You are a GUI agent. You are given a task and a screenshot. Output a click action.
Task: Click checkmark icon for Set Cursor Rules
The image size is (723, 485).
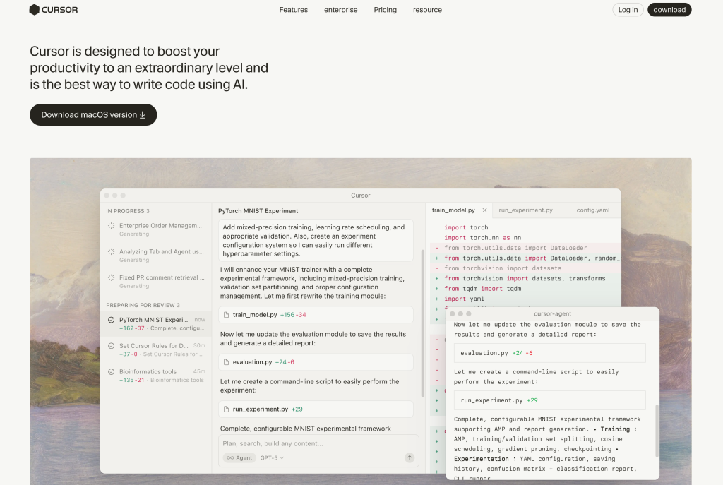[x=112, y=346]
